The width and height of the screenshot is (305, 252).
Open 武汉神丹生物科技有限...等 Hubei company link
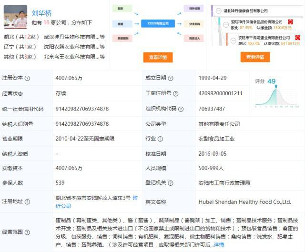(x=74, y=37)
